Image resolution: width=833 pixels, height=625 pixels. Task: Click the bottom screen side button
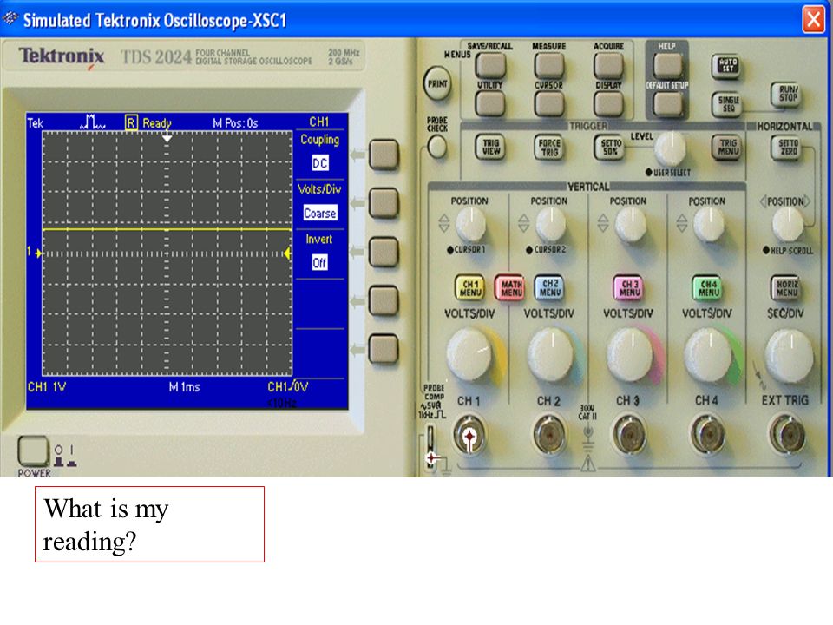click(384, 349)
